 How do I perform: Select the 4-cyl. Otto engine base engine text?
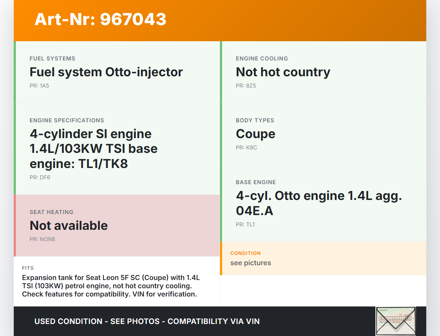(x=318, y=203)
